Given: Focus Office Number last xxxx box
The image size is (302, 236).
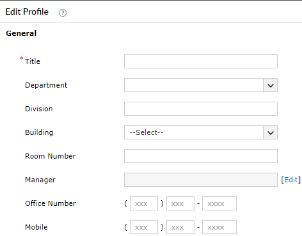Looking at the screenshot, I should pyautogui.click(x=219, y=203).
